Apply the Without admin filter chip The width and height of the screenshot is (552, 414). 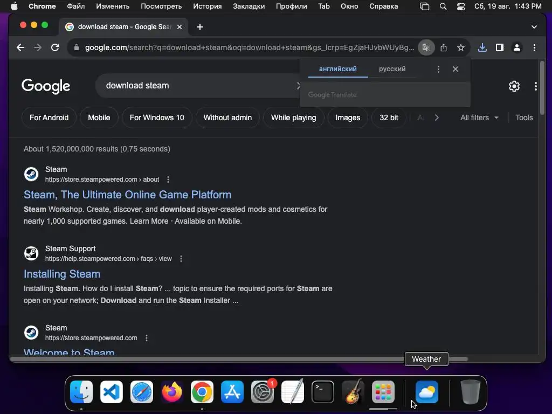pos(227,118)
